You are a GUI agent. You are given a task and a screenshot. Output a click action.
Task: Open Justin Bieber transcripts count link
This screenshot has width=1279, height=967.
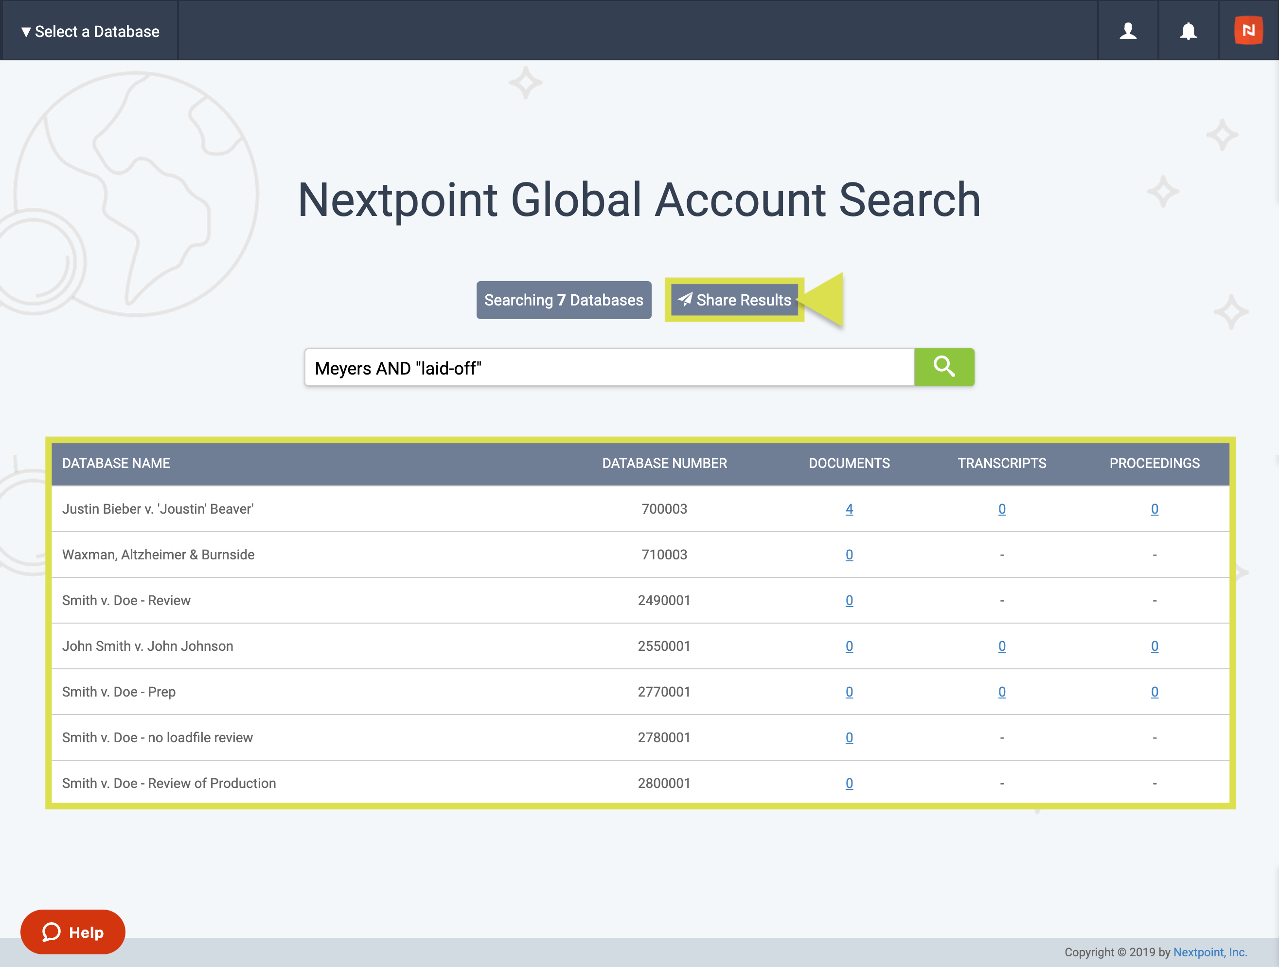1001,509
